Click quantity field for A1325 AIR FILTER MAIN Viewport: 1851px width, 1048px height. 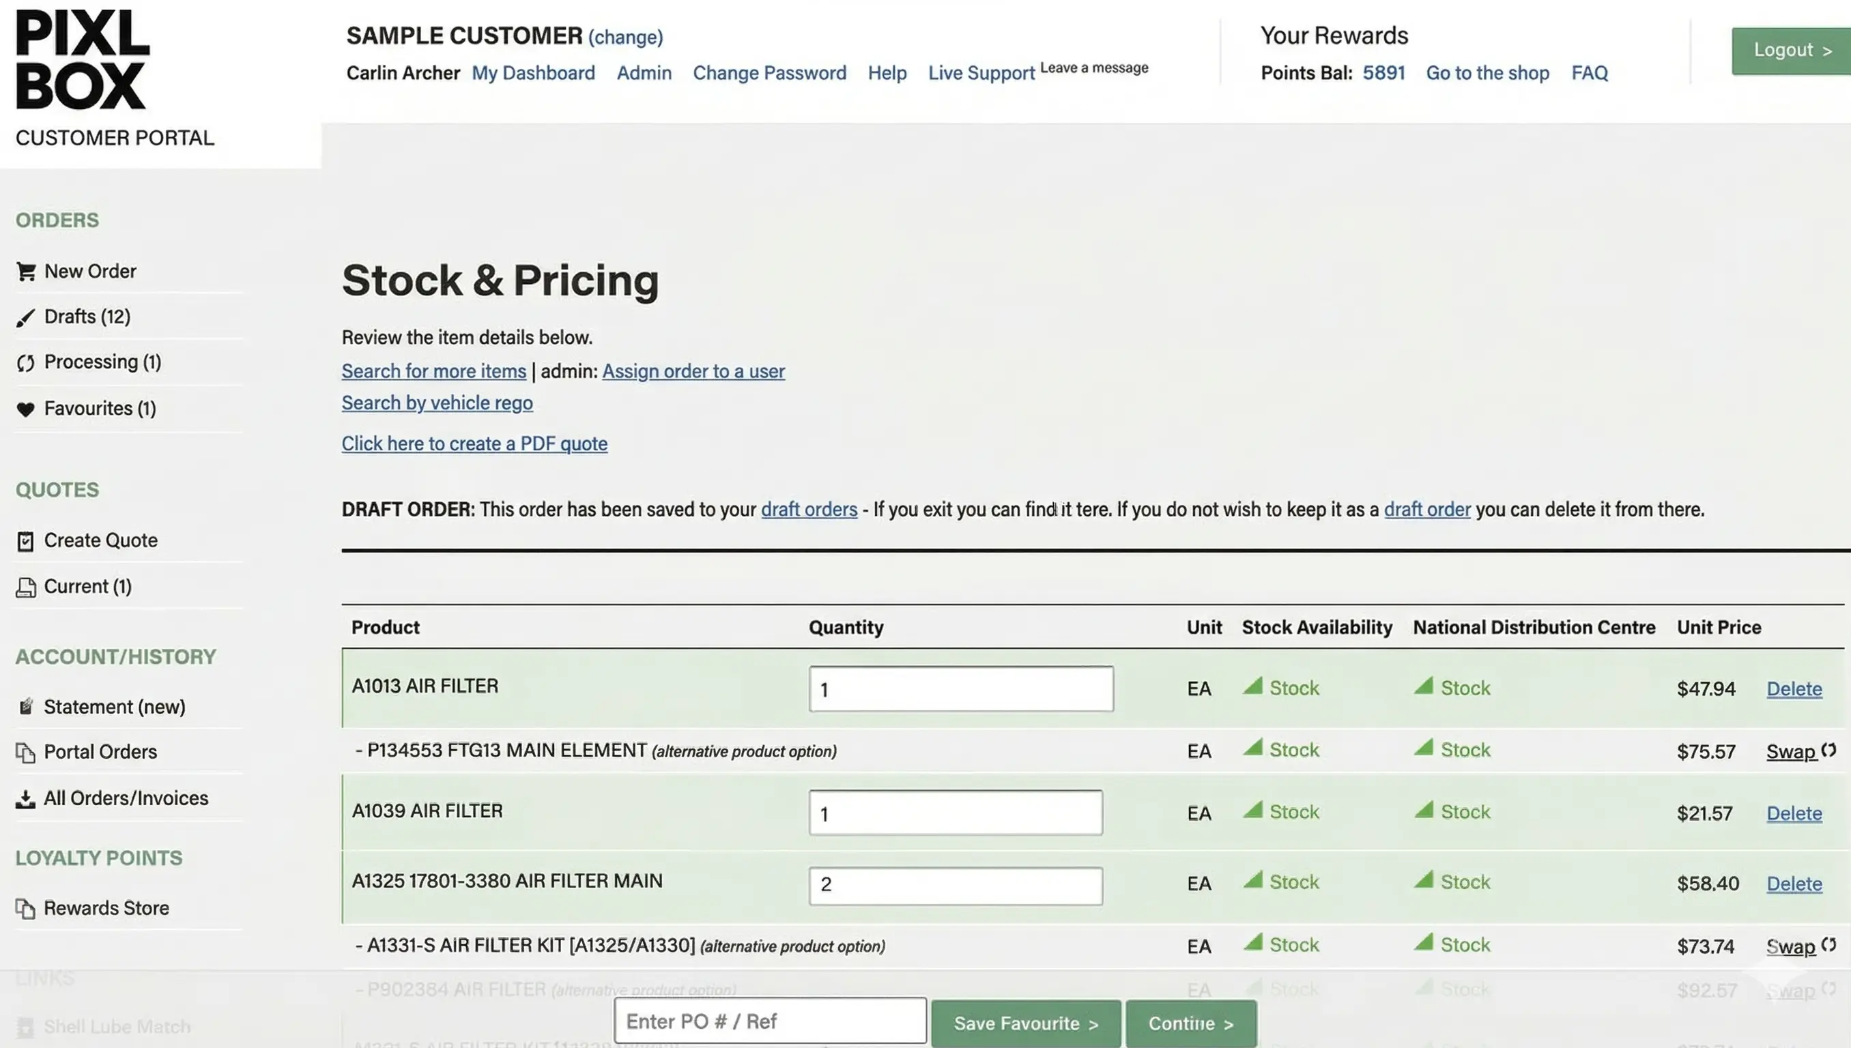(955, 885)
